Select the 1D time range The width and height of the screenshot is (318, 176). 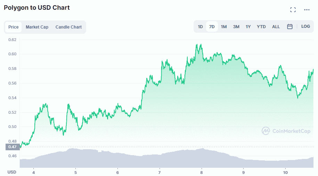coord(201,27)
